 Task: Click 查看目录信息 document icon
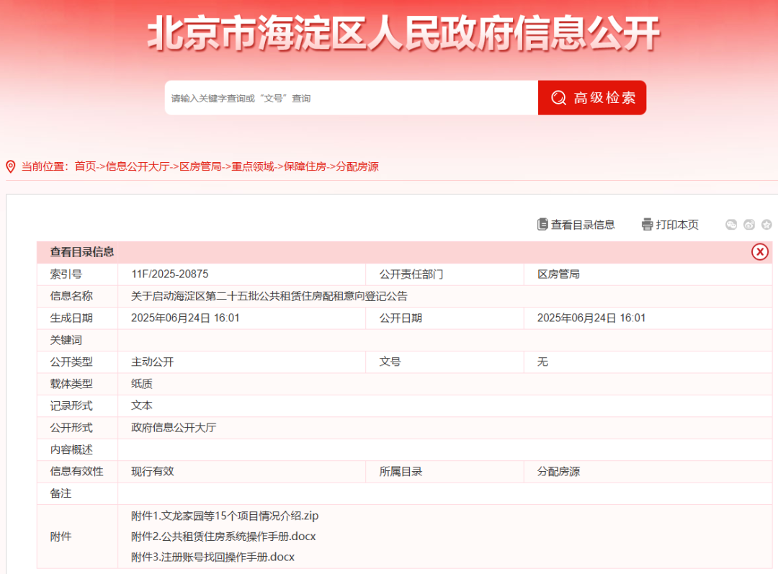tap(542, 225)
